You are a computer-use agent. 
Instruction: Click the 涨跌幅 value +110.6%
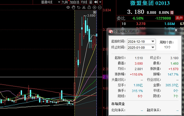pos(136,75)
